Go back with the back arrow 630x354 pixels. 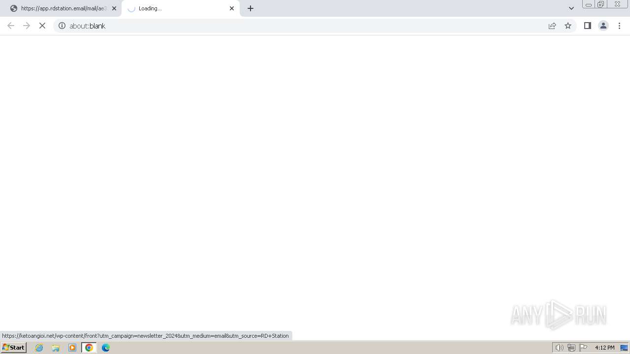click(x=11, y=26)
